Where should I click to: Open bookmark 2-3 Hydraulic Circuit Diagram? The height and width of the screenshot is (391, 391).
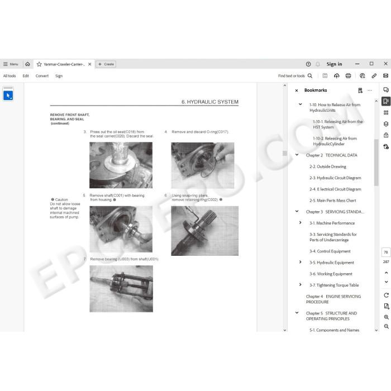point(335,178)
